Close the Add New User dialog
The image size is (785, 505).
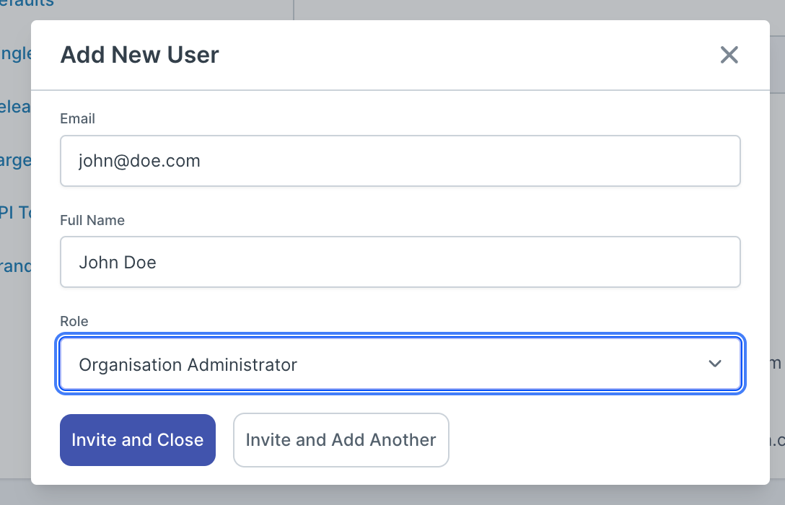click(x=729, y=55)
